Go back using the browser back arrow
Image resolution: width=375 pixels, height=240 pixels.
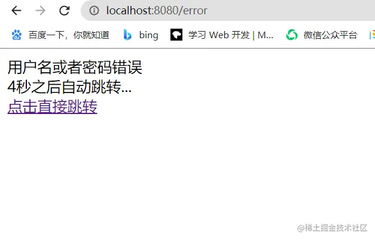point(17,11)
